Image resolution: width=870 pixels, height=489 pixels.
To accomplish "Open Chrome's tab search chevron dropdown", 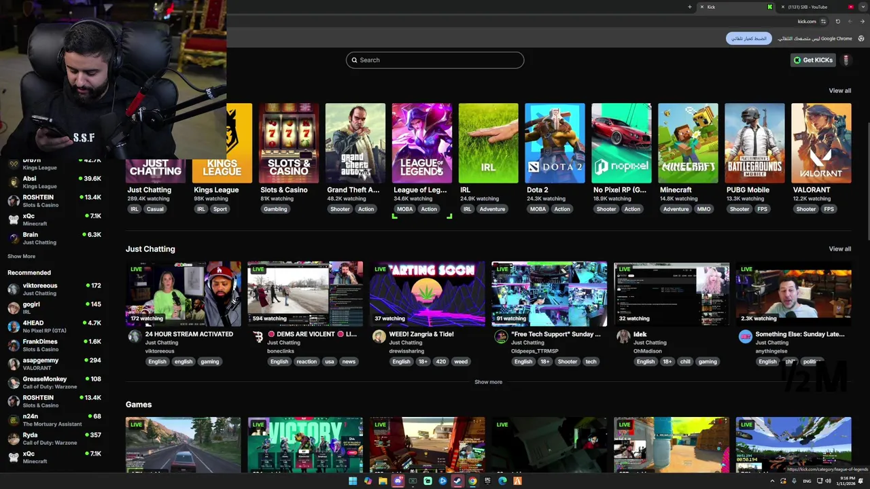I will pyautogui.click(x=863, y=7).
